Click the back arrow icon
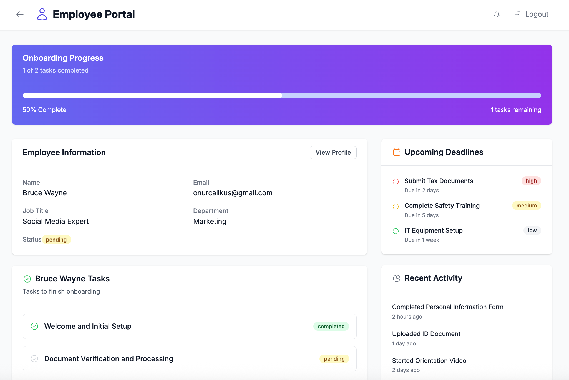This screenshot has height=380, width=569. pos(20,14)
